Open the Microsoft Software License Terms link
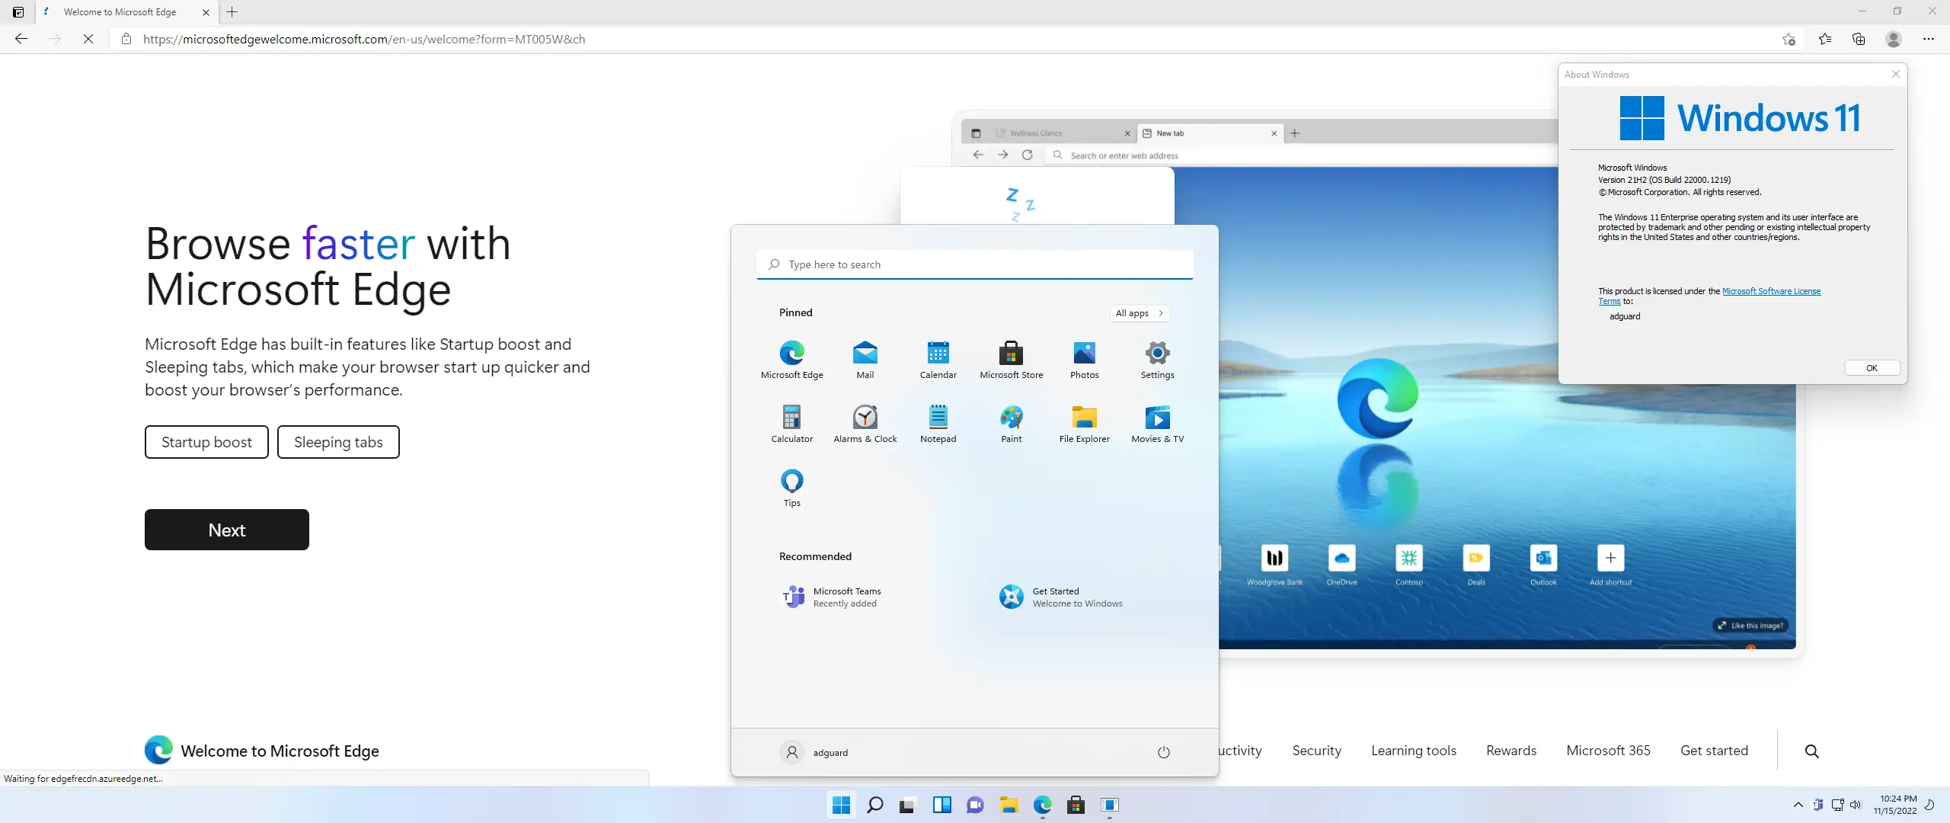Image resolution: width=1950 pixels, height=823 pixels. 1771,291
